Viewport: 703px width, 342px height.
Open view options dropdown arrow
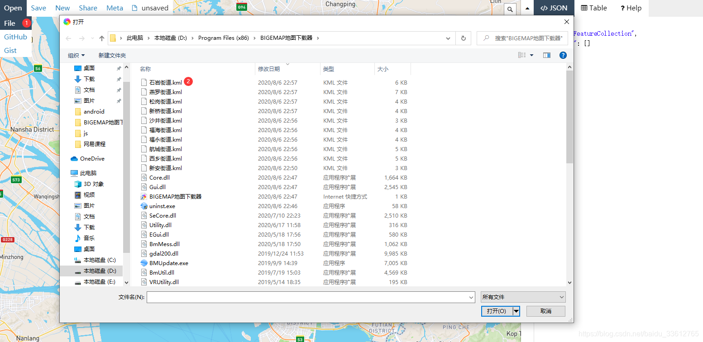(532, 55)
